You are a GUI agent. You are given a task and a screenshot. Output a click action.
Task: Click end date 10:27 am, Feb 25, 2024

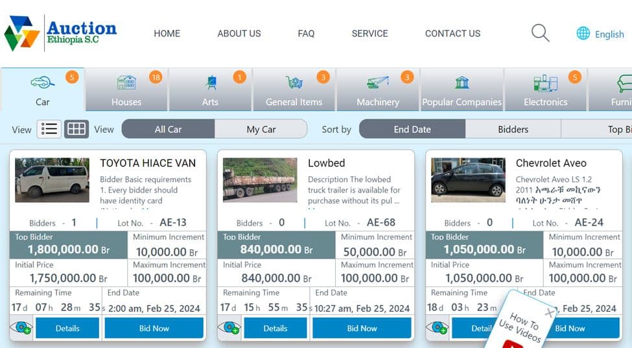tap(362, 308)
